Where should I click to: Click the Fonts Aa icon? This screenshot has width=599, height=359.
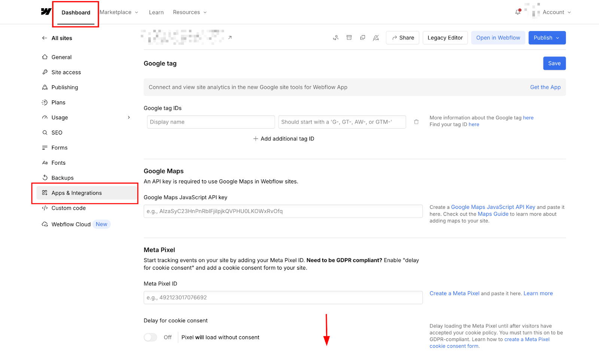(45, 163)
